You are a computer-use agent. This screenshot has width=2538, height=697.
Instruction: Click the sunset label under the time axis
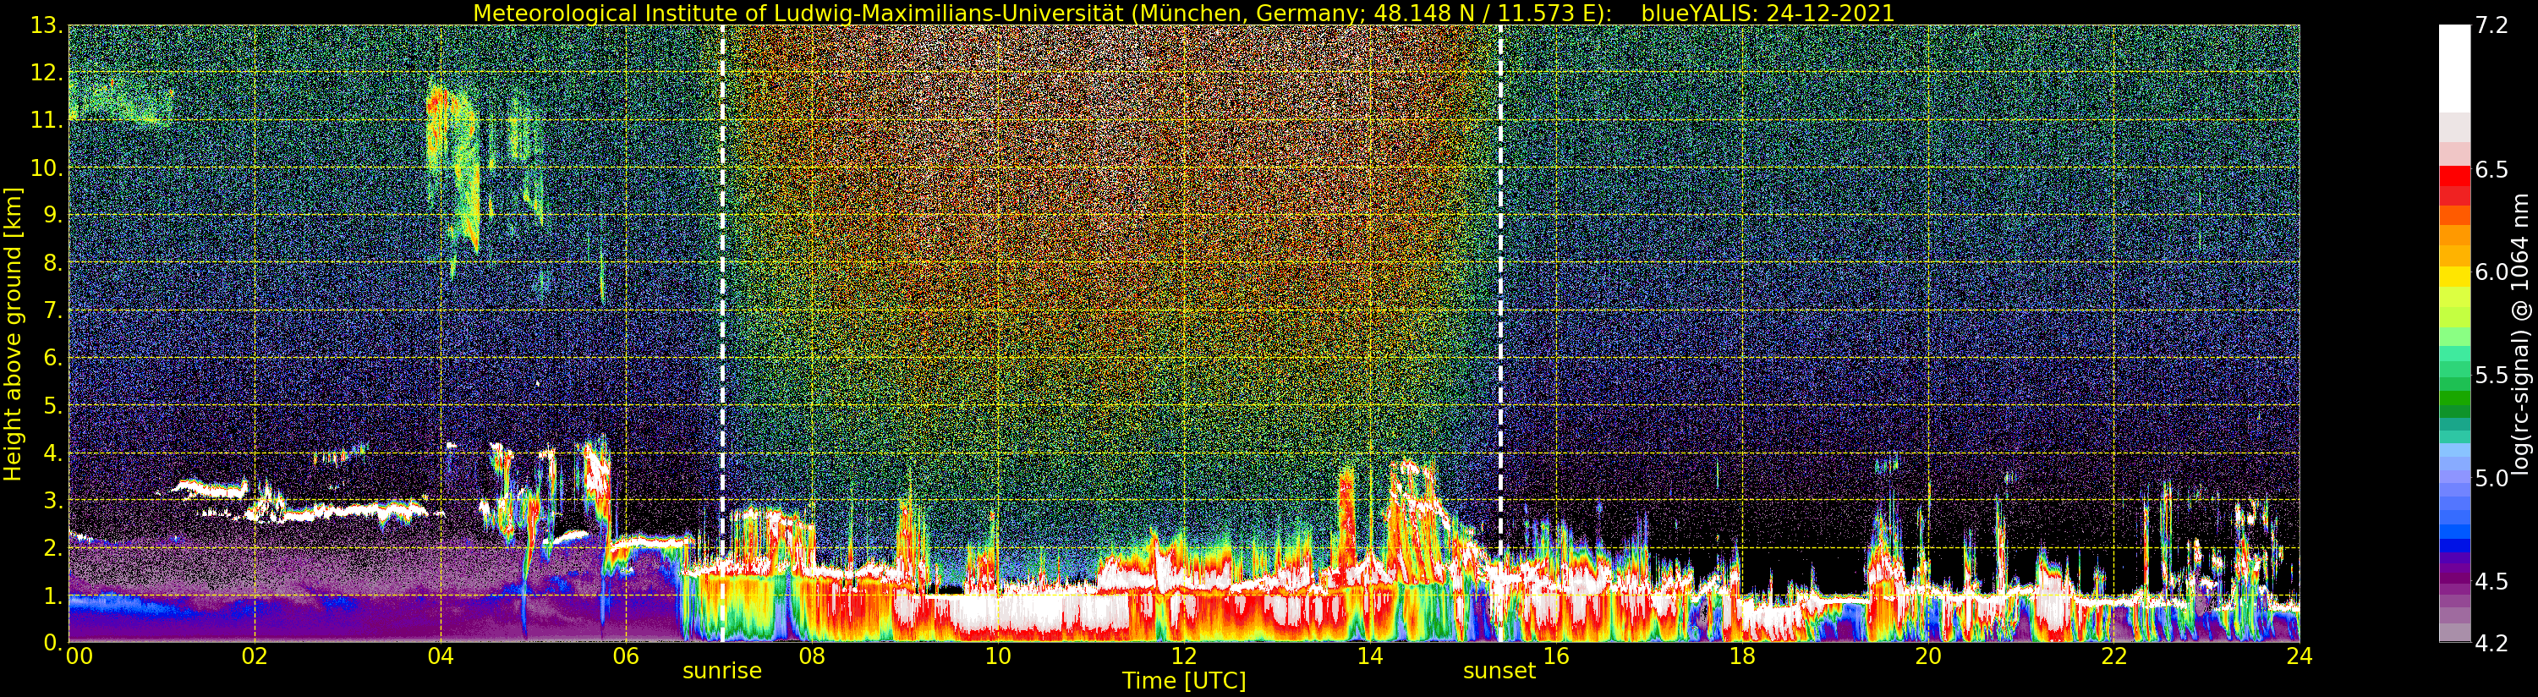click(1499, 672)
